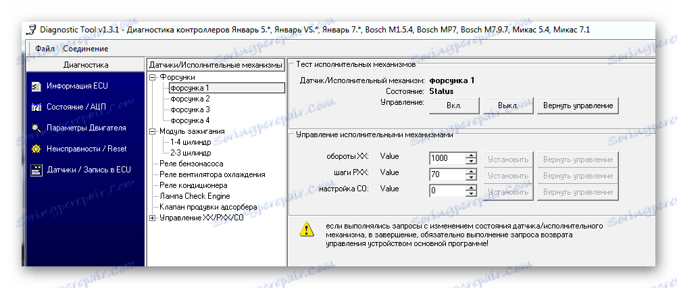Collapse the Модуль зажигания tree node

click(152, 131)
